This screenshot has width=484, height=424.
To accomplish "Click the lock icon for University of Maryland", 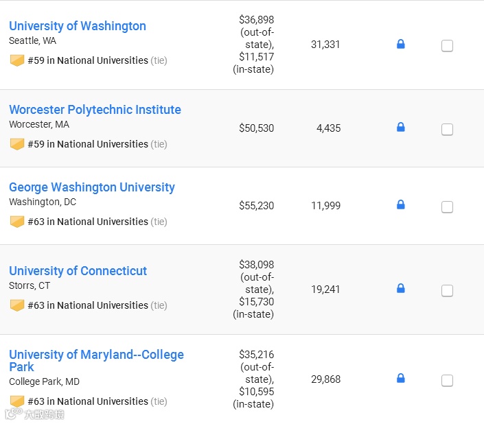I will [401, 379].
